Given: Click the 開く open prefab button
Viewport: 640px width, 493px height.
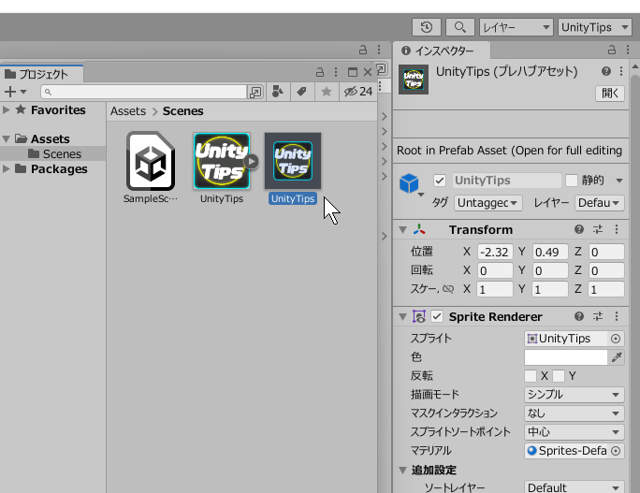Looking at the screenshot, I should point(610,93).
